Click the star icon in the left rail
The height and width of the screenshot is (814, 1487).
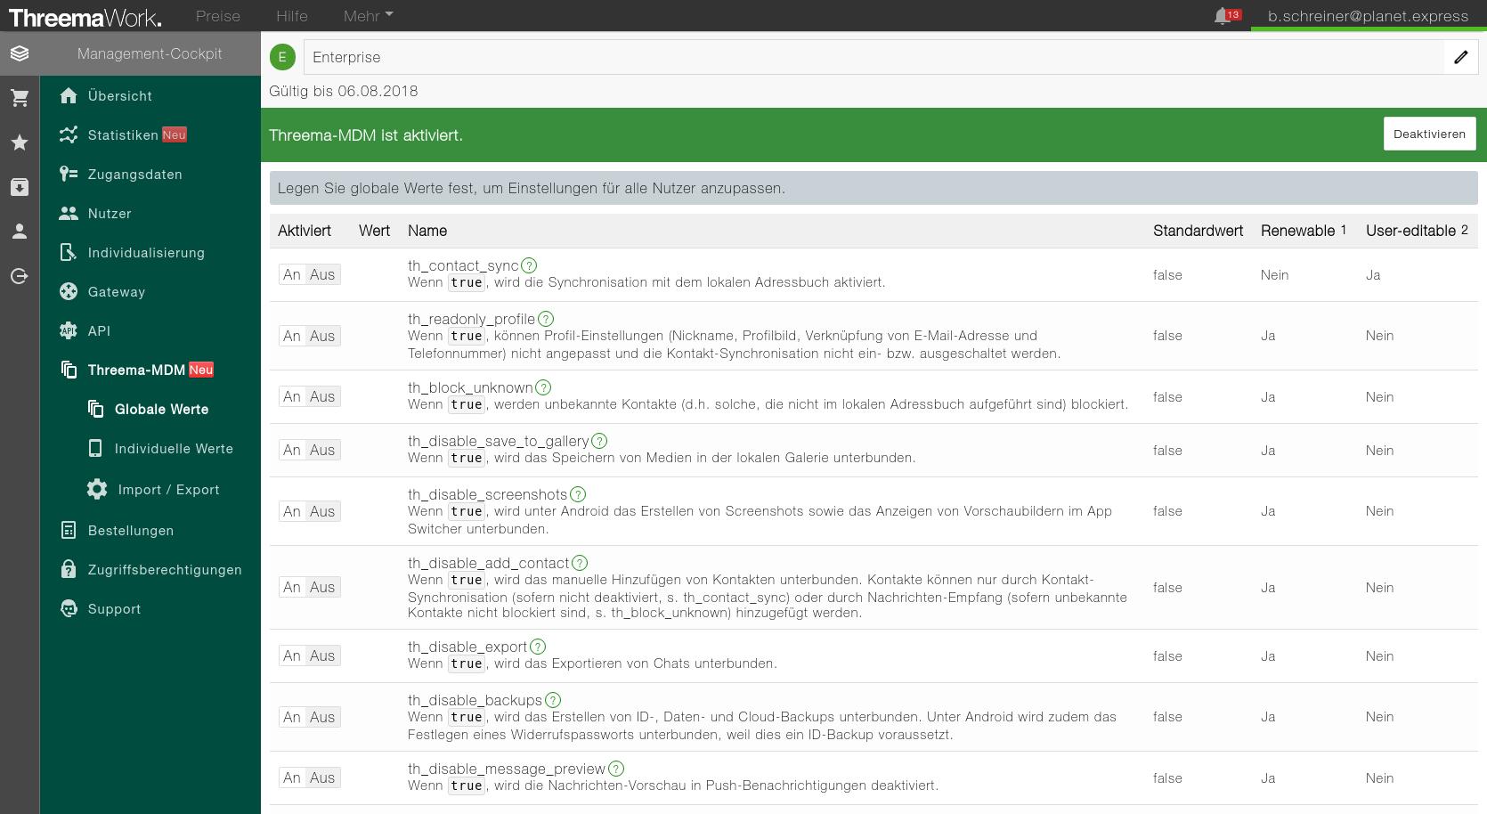(20, 142)
